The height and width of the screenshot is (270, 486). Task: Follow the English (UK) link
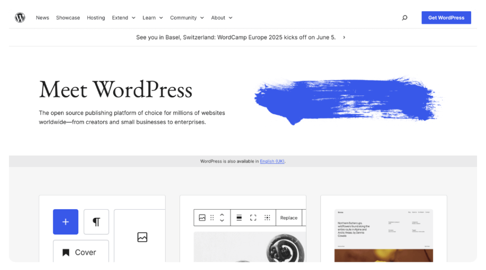[x=272, y=161]
